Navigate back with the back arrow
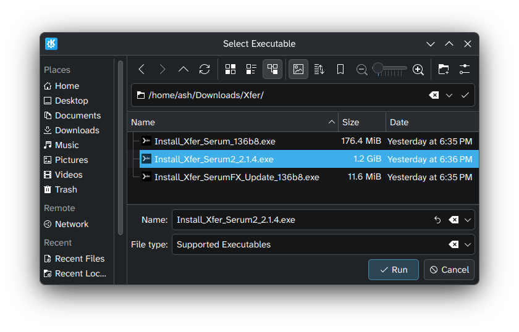 [141, 69]
